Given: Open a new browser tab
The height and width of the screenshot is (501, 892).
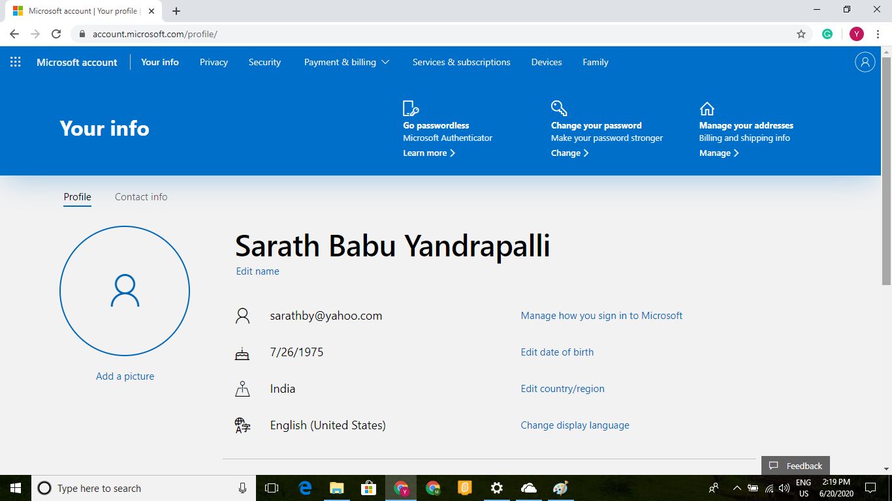Looking at the screenshot, I should pyautogui.click(x=176, y=11).
